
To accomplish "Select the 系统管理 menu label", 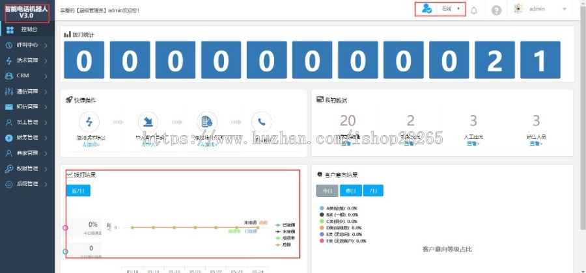I will click(27, 184).
